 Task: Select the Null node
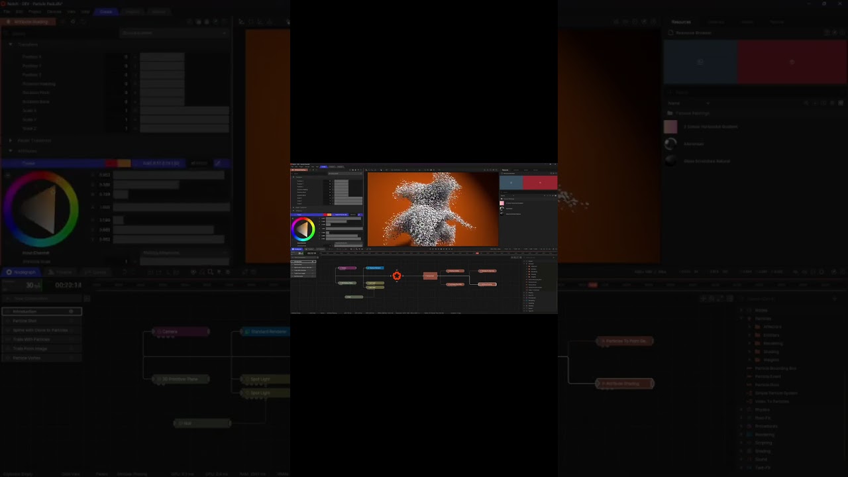pos(202,423)
